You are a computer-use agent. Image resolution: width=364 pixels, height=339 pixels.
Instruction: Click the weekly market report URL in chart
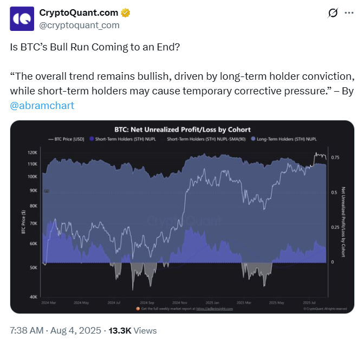pos(214,308)
